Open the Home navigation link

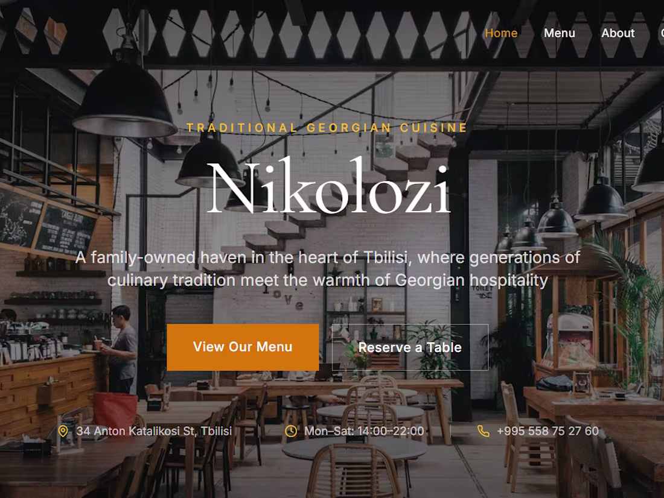tap(501, 33)
